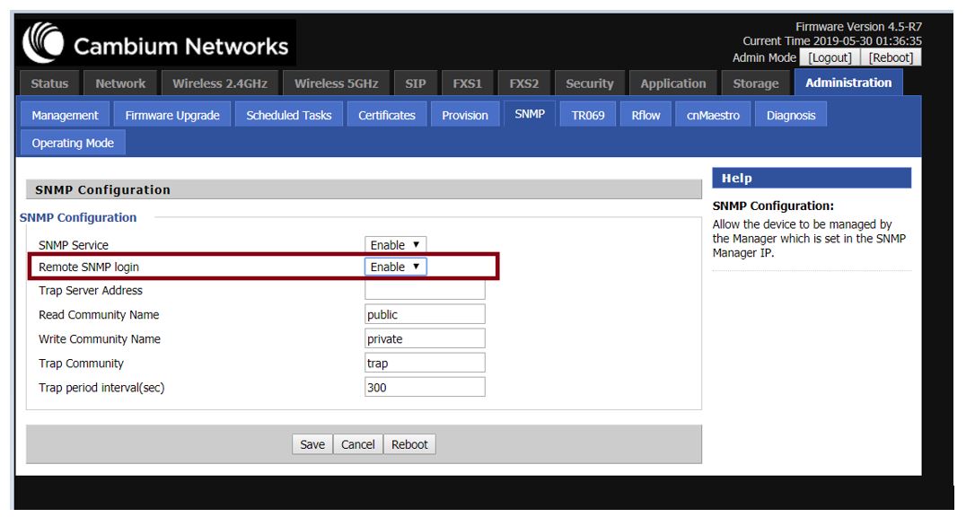This screenshot has height=526, width=966.
Task: Switch to Wireless 2.4GHz tab
Action: pyautogui.click(x=220, y=83)
